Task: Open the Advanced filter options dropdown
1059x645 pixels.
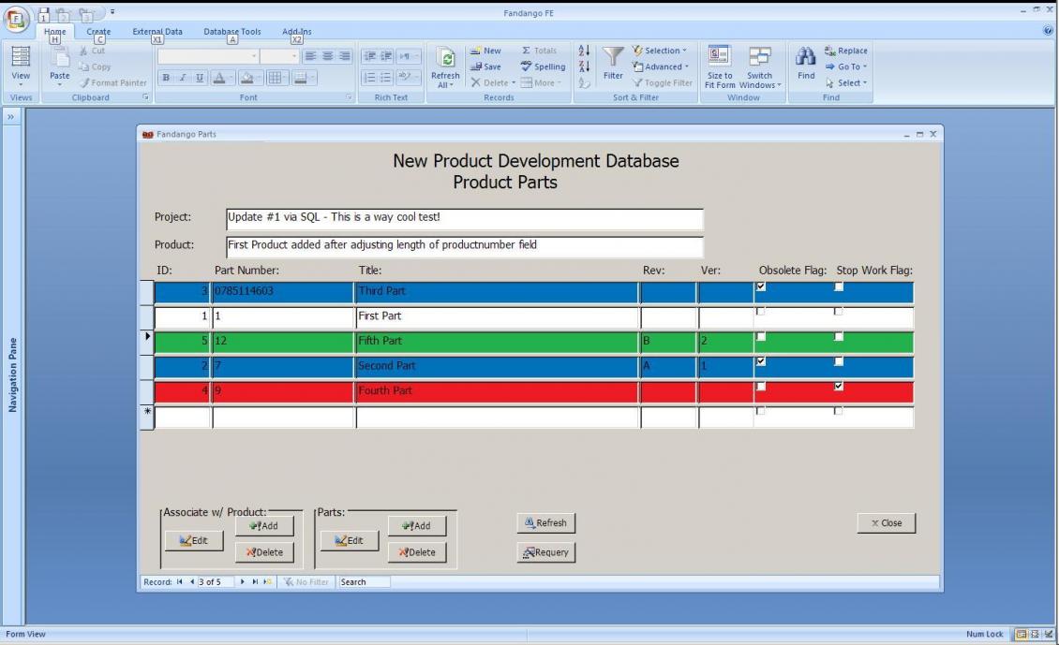Action: [662, 66]
